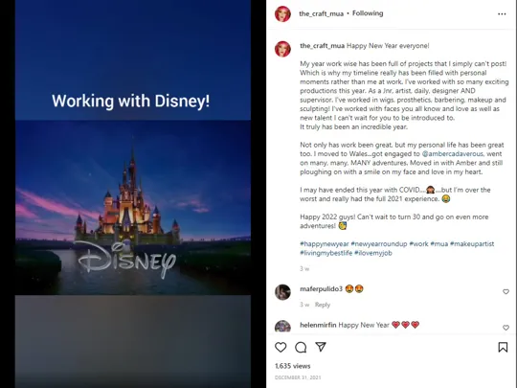Share post via paper plane icon

[x=321, y=347]
